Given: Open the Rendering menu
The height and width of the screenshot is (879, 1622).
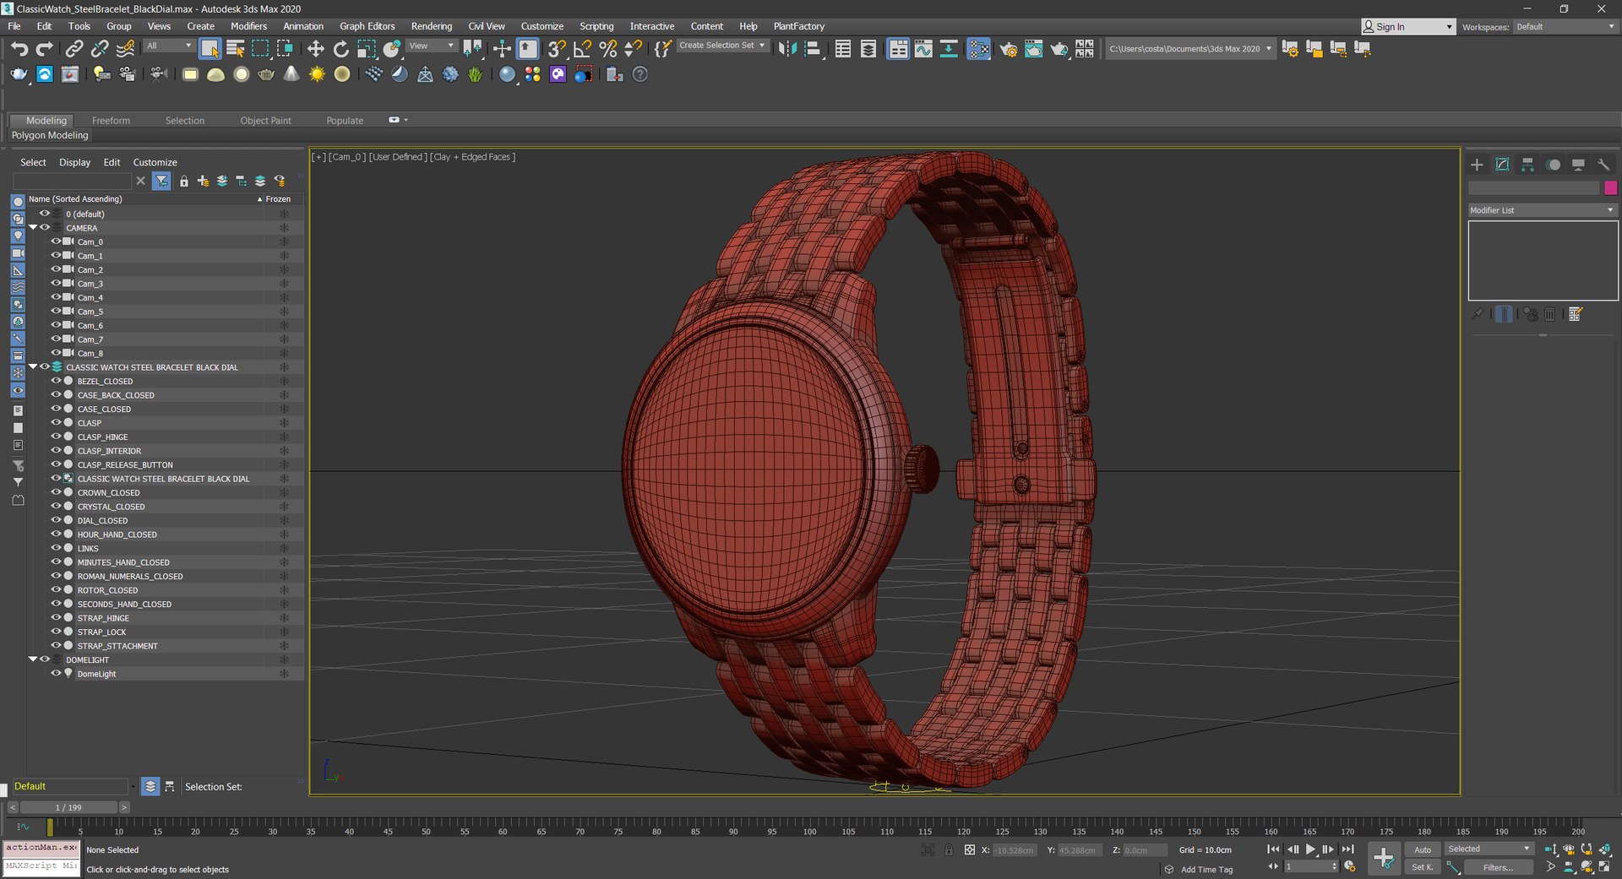Looking at the screenshot, I should 431,26.
